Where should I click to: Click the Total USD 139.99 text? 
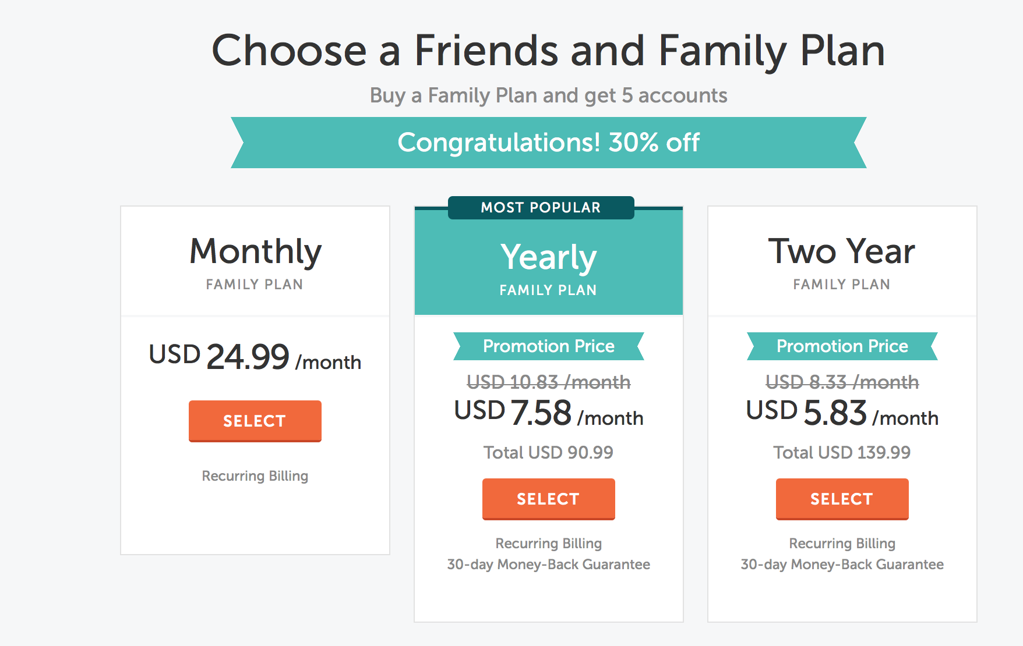click(x=842, y=452)
